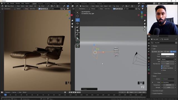Click the zoom magnifier in the right viewport
178x100 pixels.
pyautogui.click(x=145, y=21)
